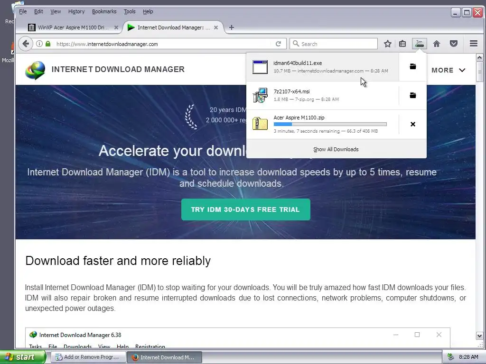Open the Bookmarks menu
The height and width of the screenshot is (364, 486).
point(104,11)
